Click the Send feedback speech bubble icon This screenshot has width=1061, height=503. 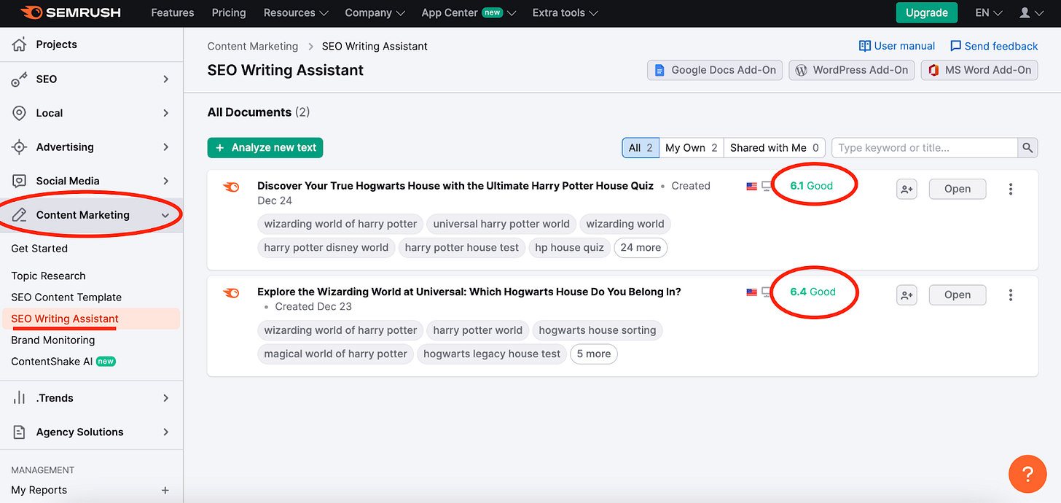956,46
